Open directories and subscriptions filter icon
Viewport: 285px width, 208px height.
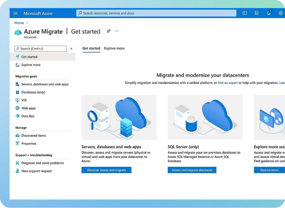(x=257, y=13)
